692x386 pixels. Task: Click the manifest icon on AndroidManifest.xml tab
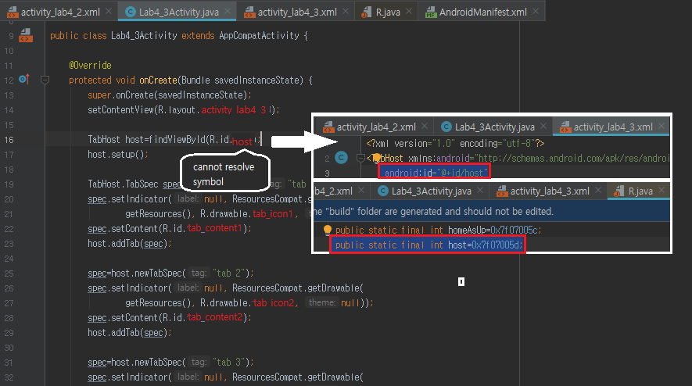[431, 13]
